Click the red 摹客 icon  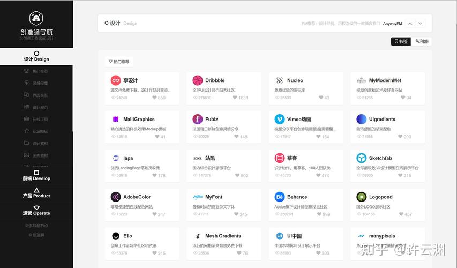[280, 158]
